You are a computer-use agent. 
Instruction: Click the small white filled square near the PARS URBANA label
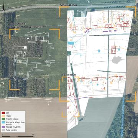coord(28,38)
